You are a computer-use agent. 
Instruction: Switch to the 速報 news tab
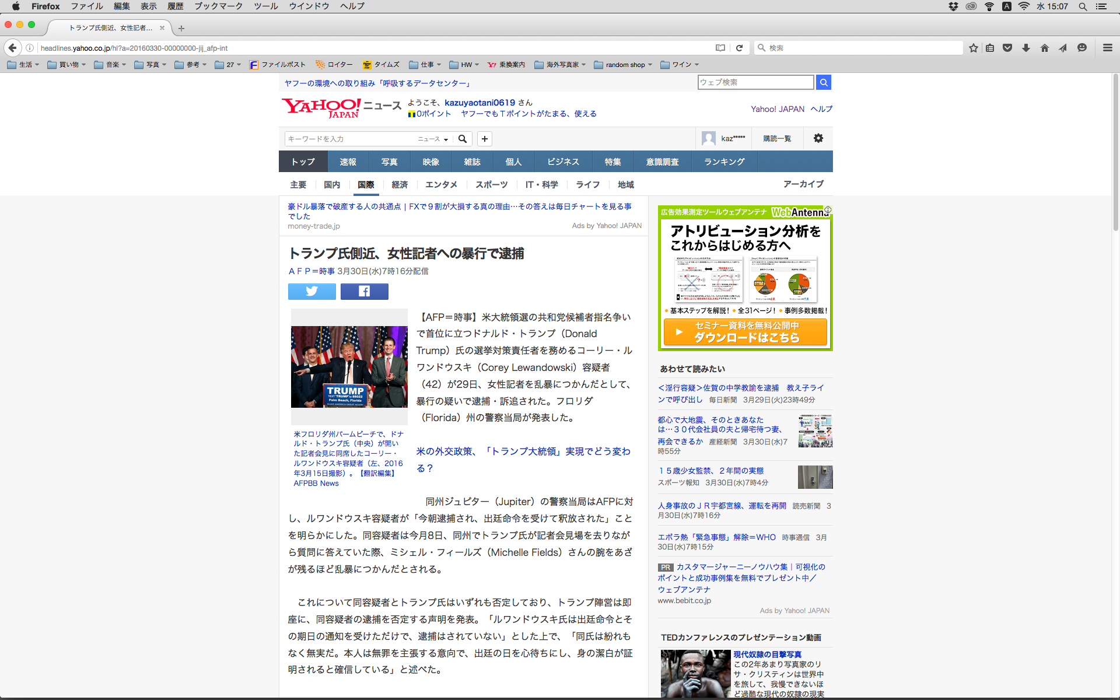point(348,162)
